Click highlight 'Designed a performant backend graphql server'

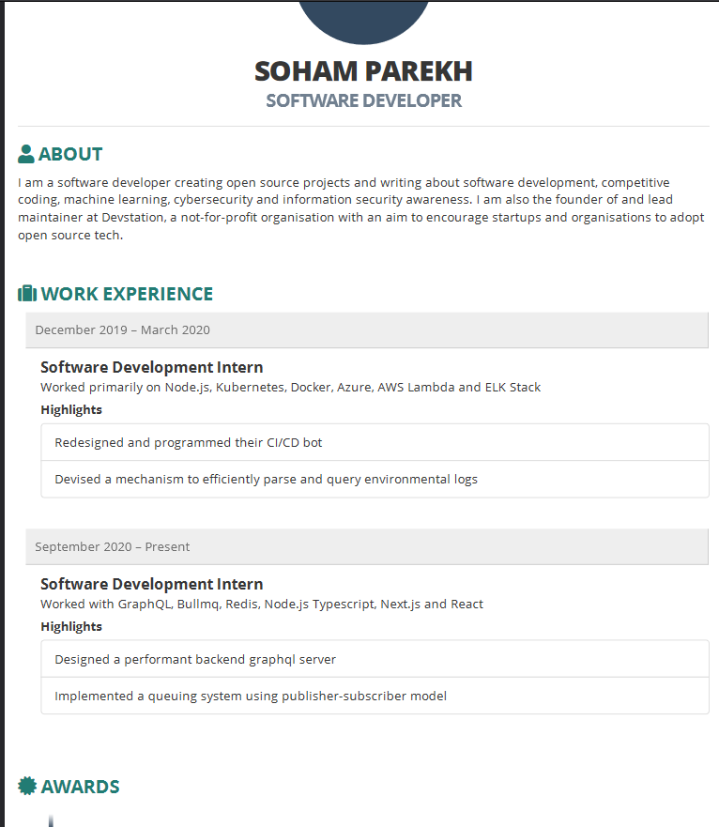[375, 659]
